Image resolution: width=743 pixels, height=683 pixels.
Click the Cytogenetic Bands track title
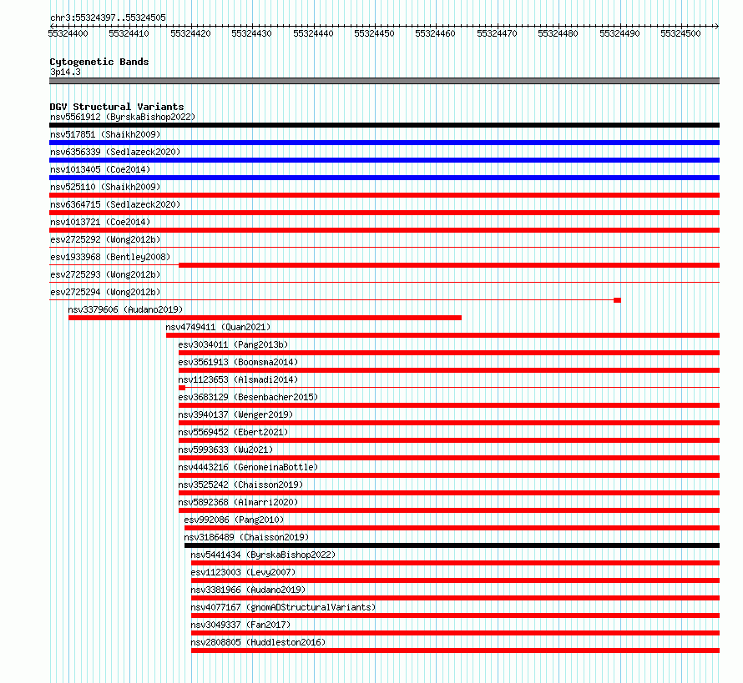point(99,62)
